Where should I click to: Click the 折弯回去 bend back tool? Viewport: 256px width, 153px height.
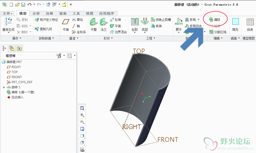pyautogui.click(x=193, y=26)
